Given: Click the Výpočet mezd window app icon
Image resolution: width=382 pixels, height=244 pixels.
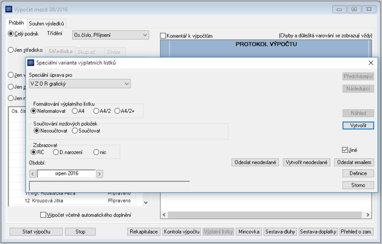Looking at the screenshot, I should [x=9, y=9].
